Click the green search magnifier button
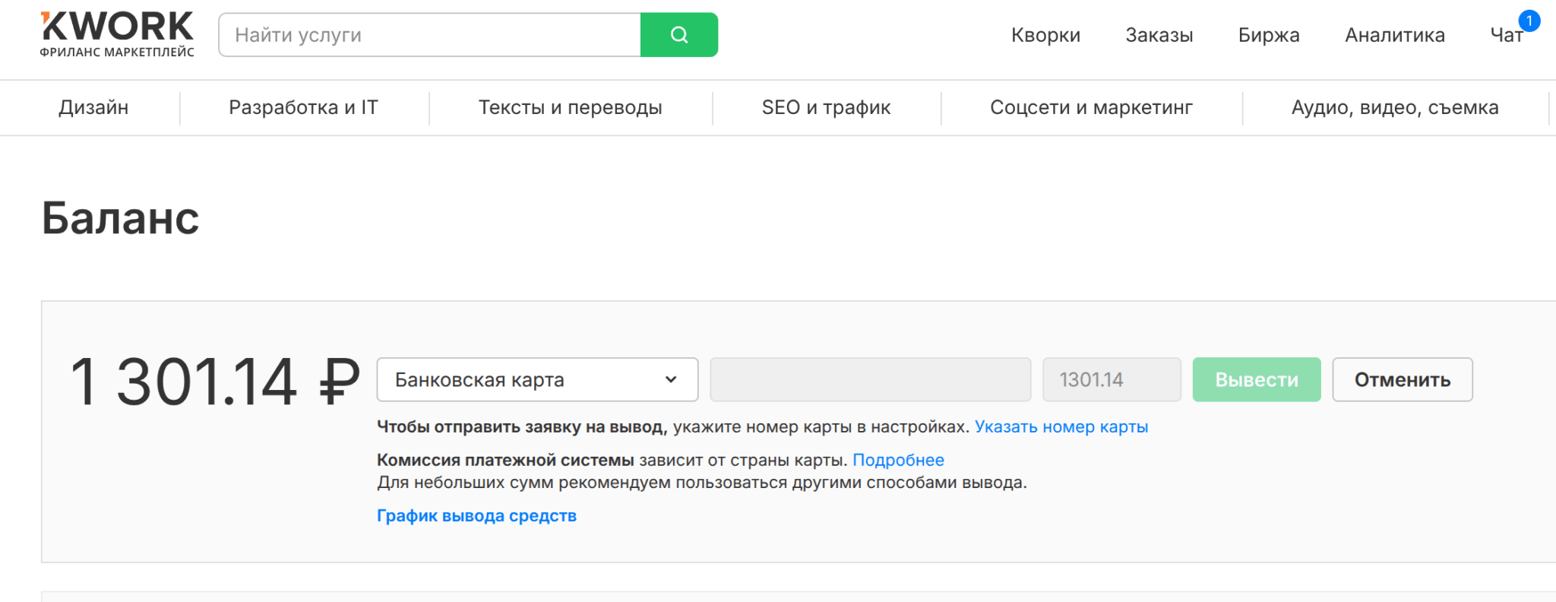1556x602 pixels. point(679,35)
